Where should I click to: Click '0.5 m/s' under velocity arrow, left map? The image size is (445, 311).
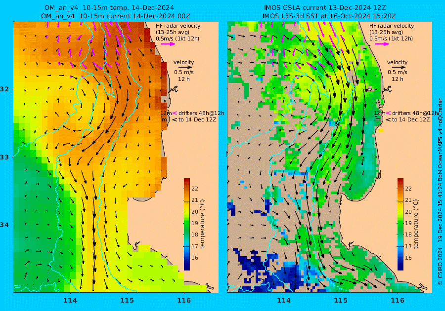184,72
